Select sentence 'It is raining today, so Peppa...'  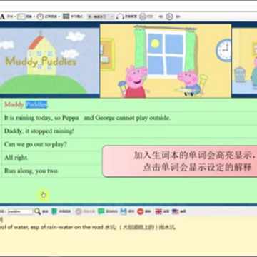coord(87,118)
